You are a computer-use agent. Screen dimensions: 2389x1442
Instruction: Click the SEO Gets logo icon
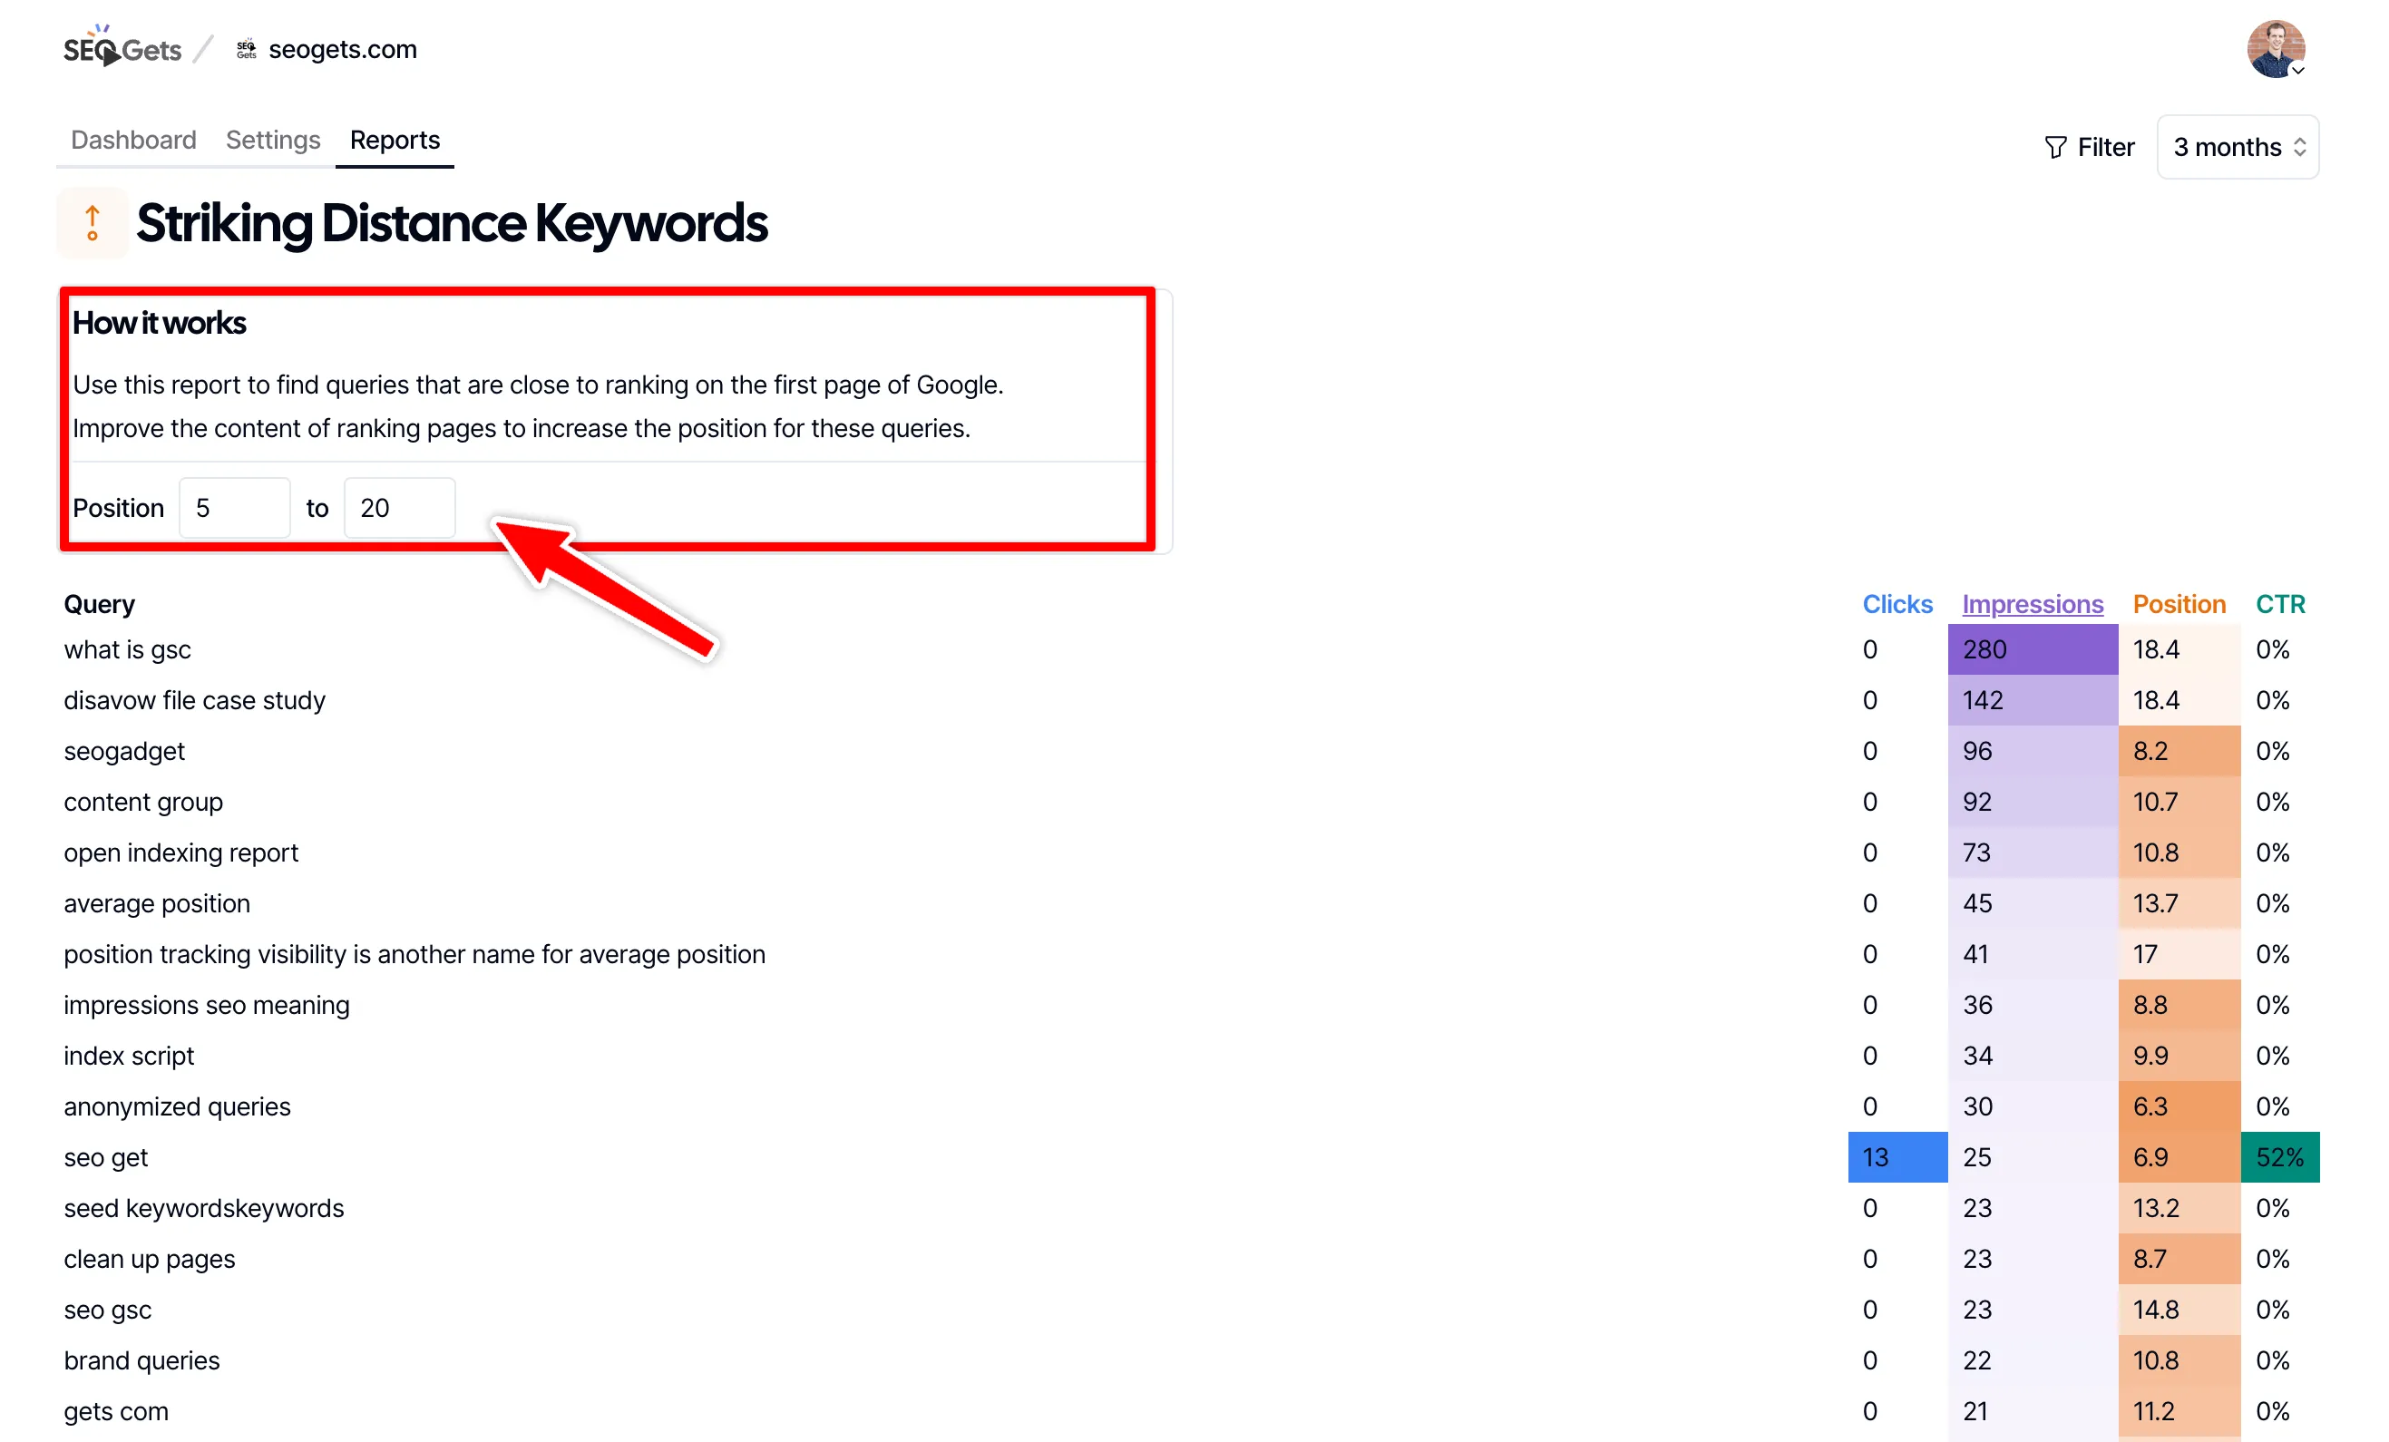[x=122, y=48]
